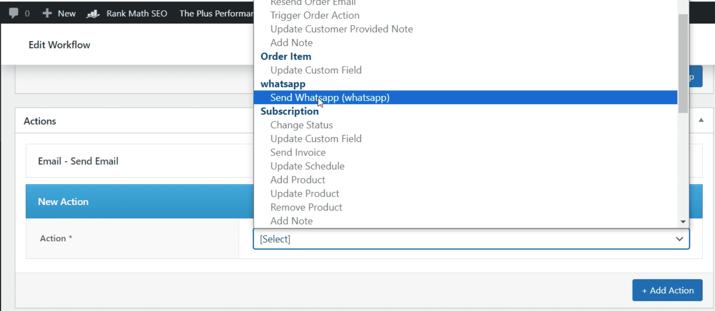Select Send Whatsapp (whatsapp) option
Viewport: 715px width, 311px height.
click(x=330, y=97)
